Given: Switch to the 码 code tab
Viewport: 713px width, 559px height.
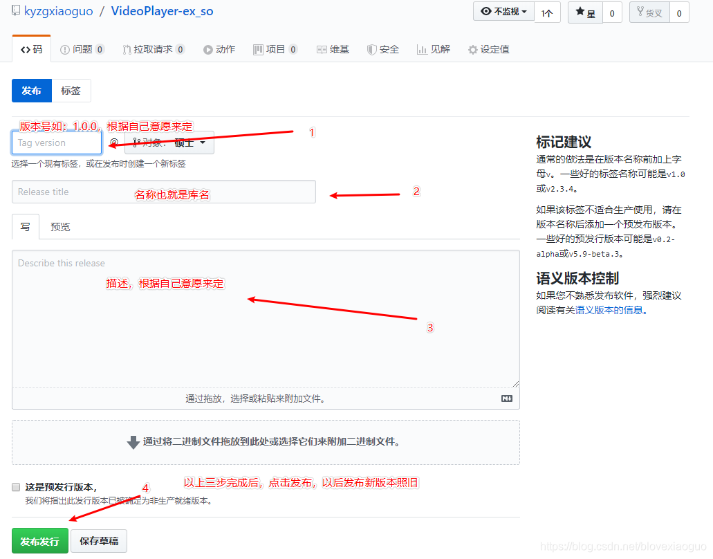Looking at the screenshot, I should pos(31,49).
